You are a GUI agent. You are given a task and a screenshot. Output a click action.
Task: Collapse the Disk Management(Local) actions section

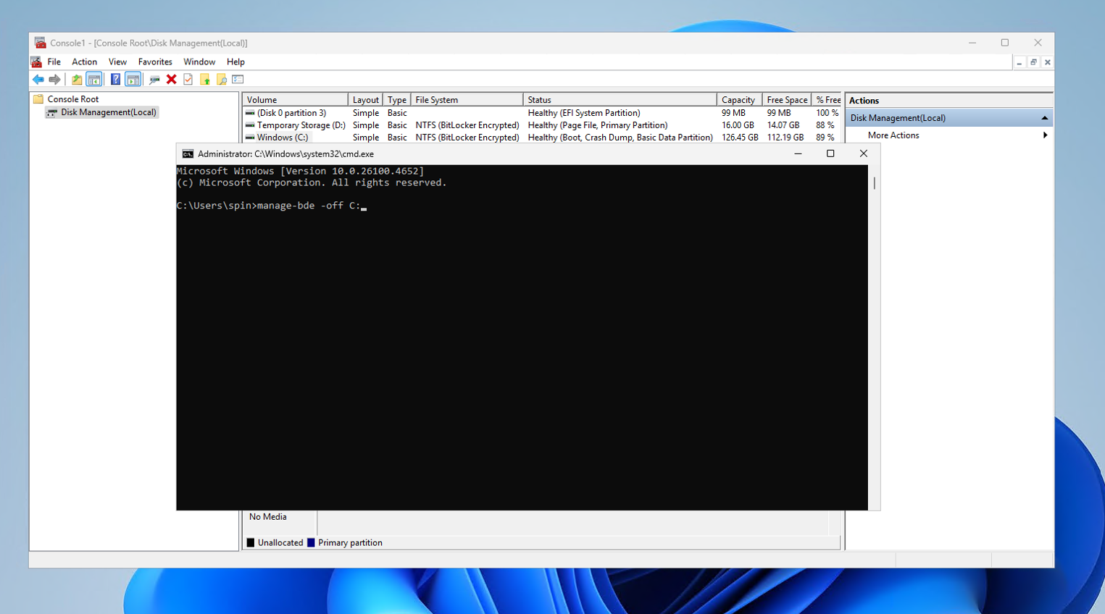click(1044, 117)
